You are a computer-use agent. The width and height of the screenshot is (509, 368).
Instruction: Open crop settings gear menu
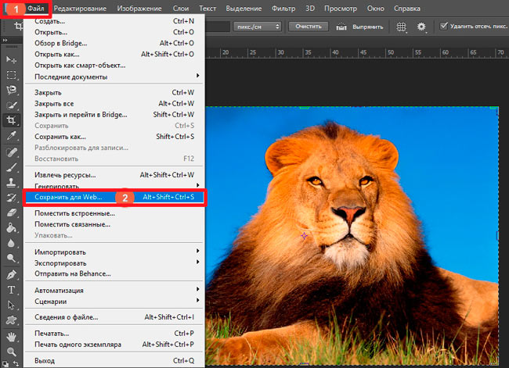421,27
